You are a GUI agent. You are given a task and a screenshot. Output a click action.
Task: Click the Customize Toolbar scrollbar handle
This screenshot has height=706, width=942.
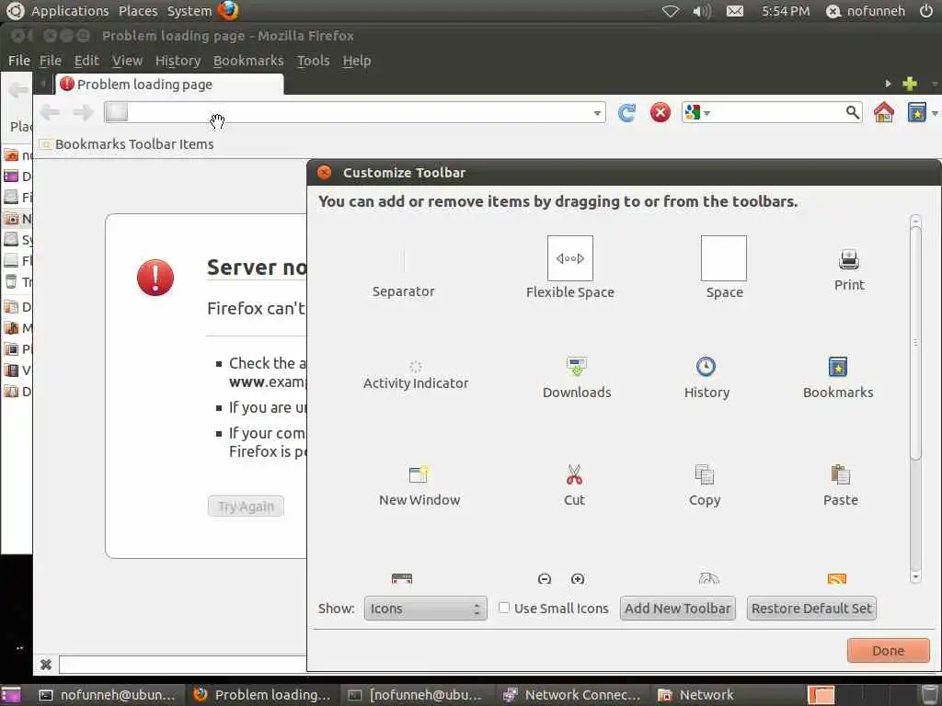point(915,342)
